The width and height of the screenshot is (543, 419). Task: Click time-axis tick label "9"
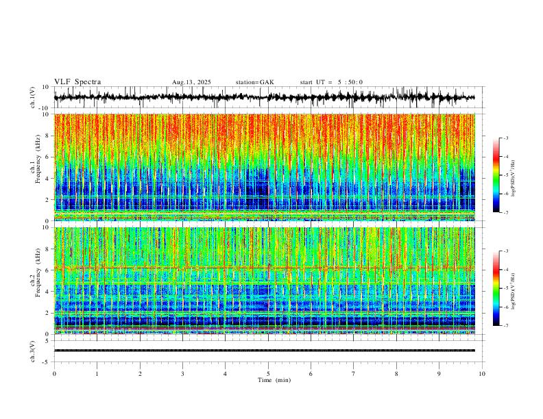(439, 374)
